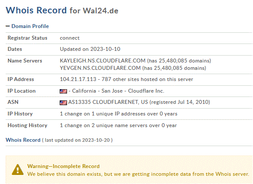Click the US flag in IP Location row

[63, 91]
